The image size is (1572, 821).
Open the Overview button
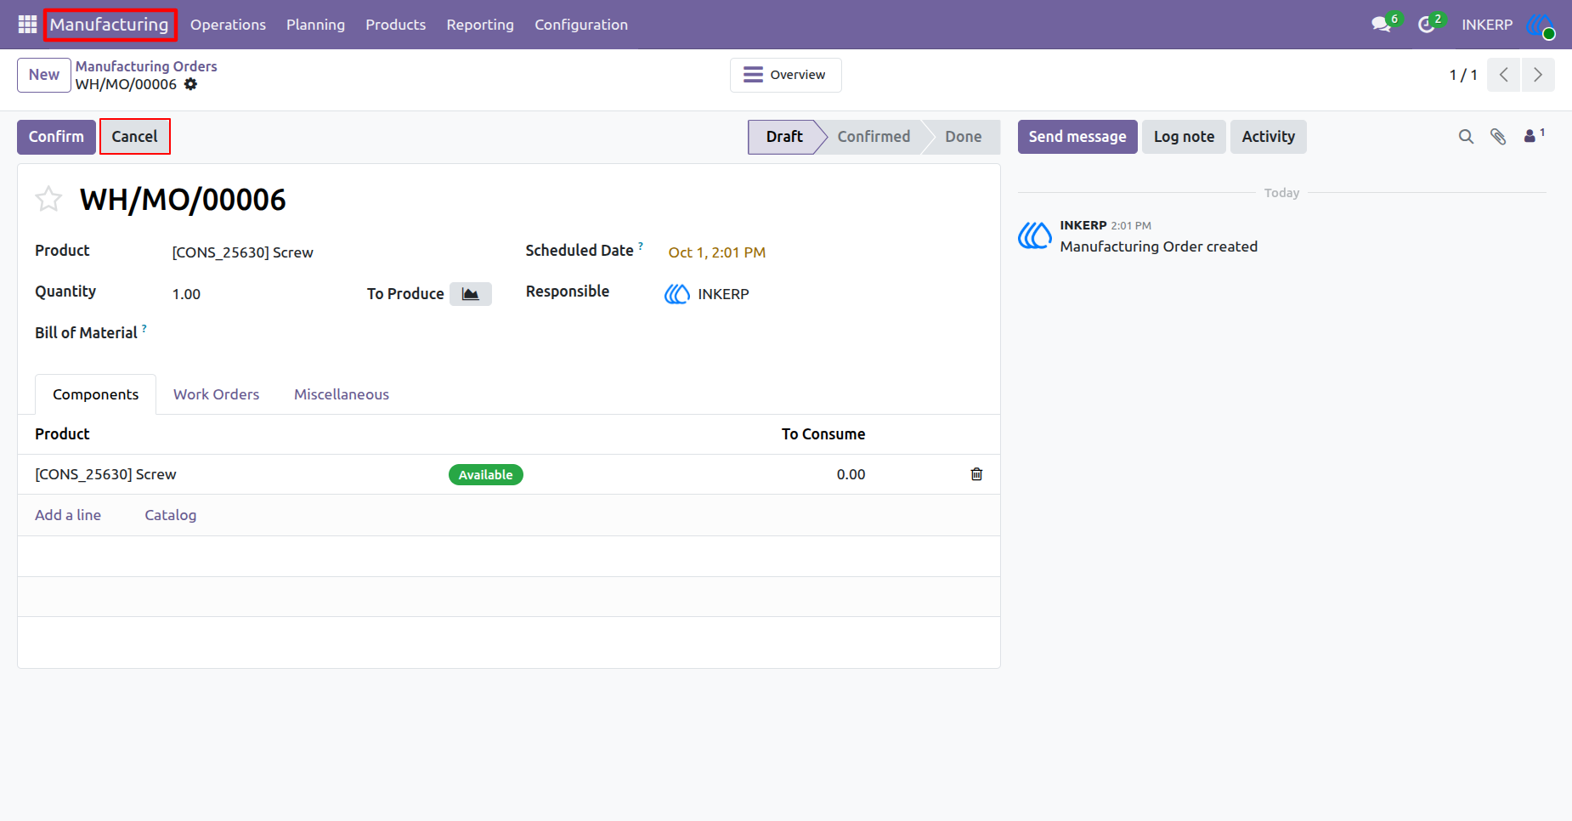785,75
